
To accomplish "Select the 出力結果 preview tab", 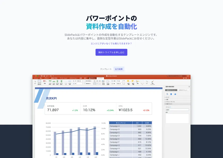I will pos(119,69).
